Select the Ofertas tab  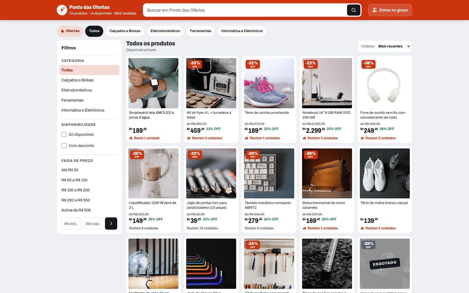[x=70, y=31]
